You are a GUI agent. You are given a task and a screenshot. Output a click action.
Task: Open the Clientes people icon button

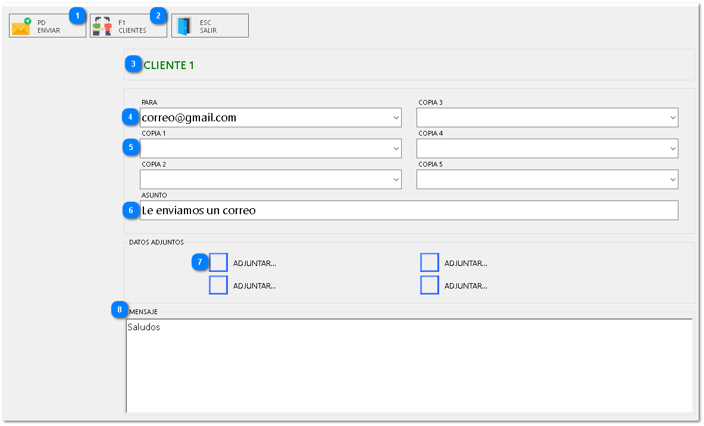[x=102, y=27]
